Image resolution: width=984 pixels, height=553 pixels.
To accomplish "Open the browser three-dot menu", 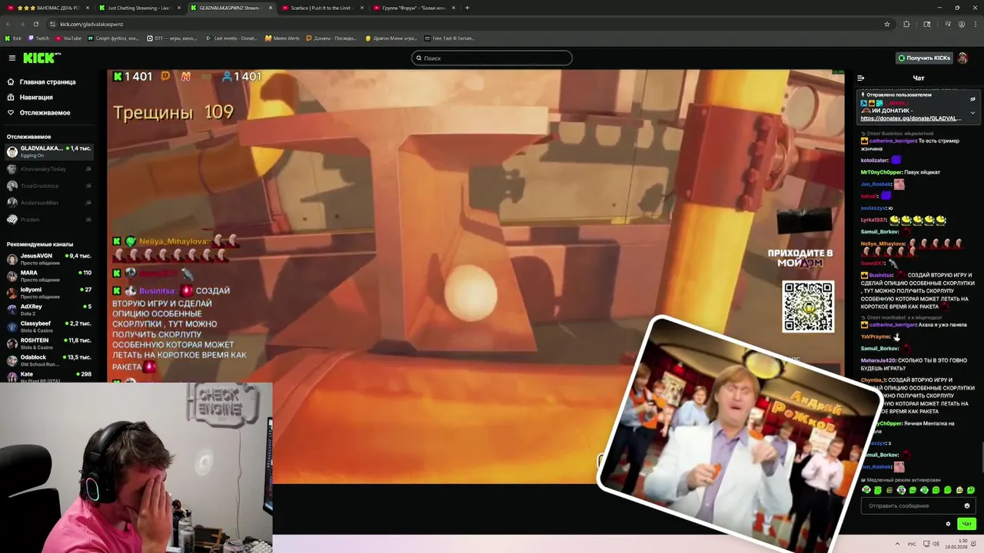I will pyautogui.click(x=976, y=24).
